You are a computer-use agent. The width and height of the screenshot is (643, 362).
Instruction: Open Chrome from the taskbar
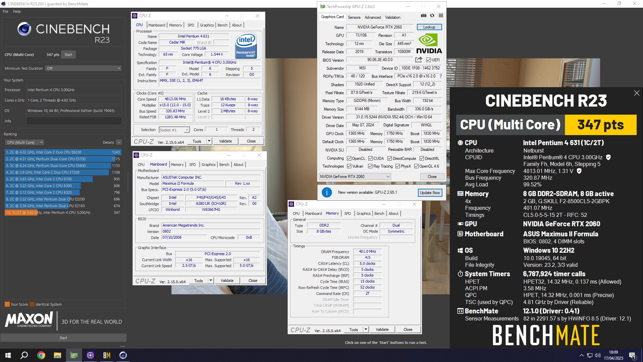click(x=41, y=355)
